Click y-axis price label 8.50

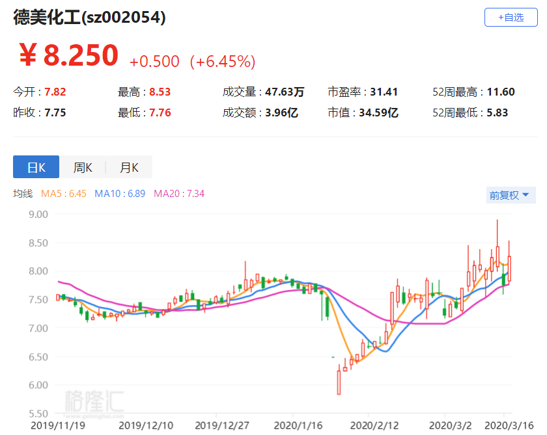click(x=38, y=243)
